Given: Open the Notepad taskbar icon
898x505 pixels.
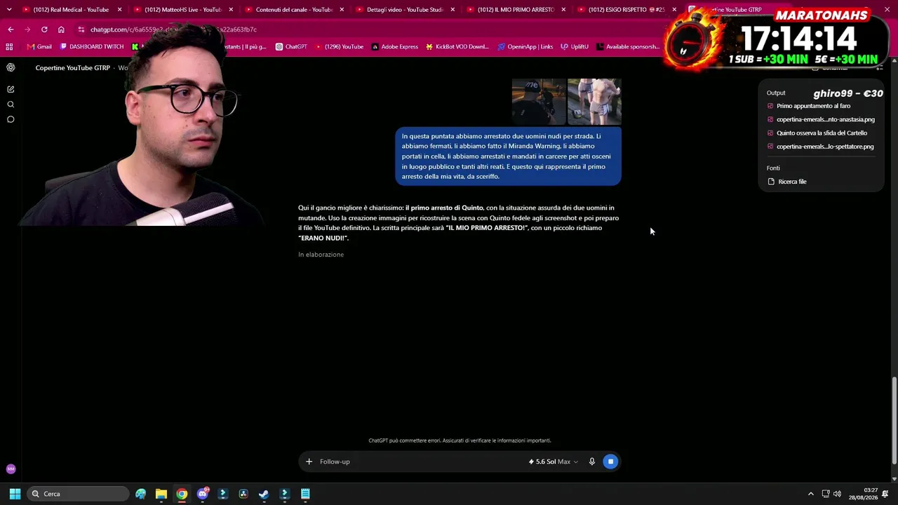Looking at the screenshot, I should point(305,494).
